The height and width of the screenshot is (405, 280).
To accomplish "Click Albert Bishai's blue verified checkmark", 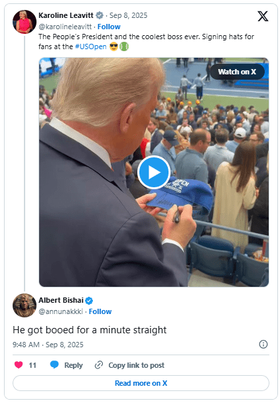I will 89,301.
